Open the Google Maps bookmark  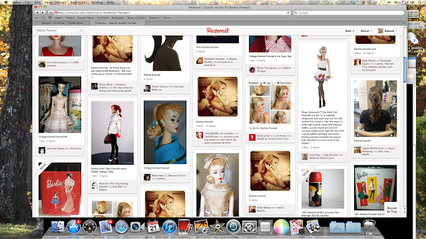pyautogui.click(x=86, y=18)
